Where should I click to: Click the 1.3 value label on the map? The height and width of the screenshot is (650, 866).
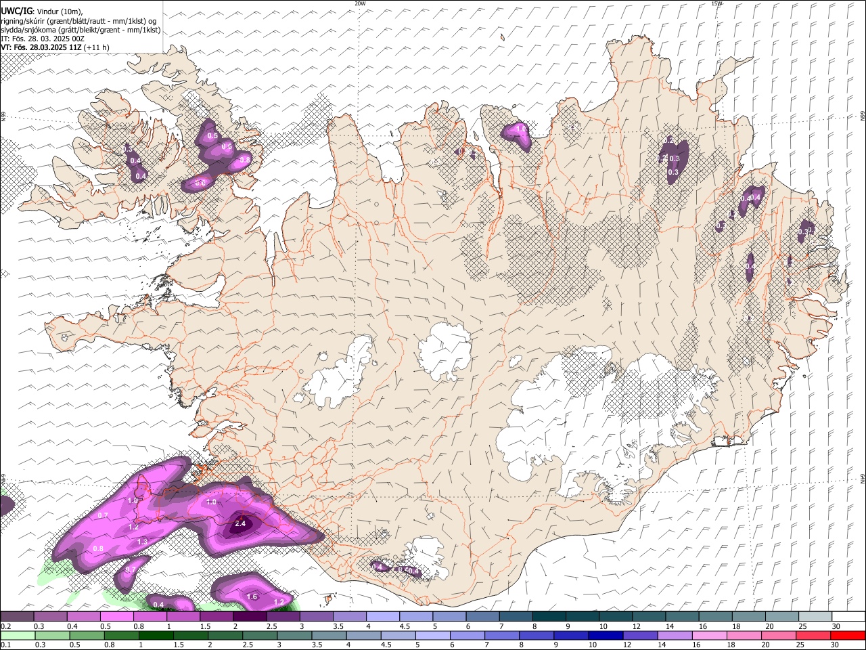point(142,542)
